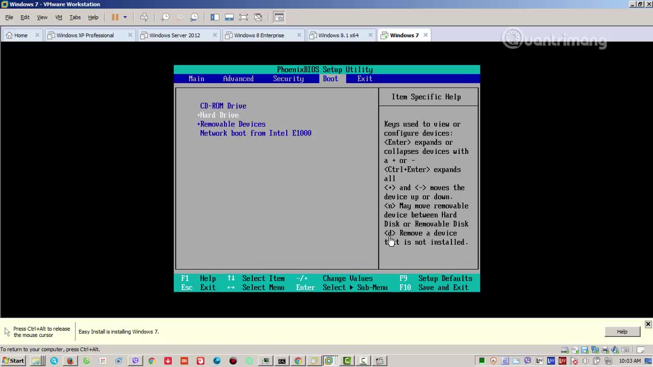Open the Start menu

pos(13,361)
